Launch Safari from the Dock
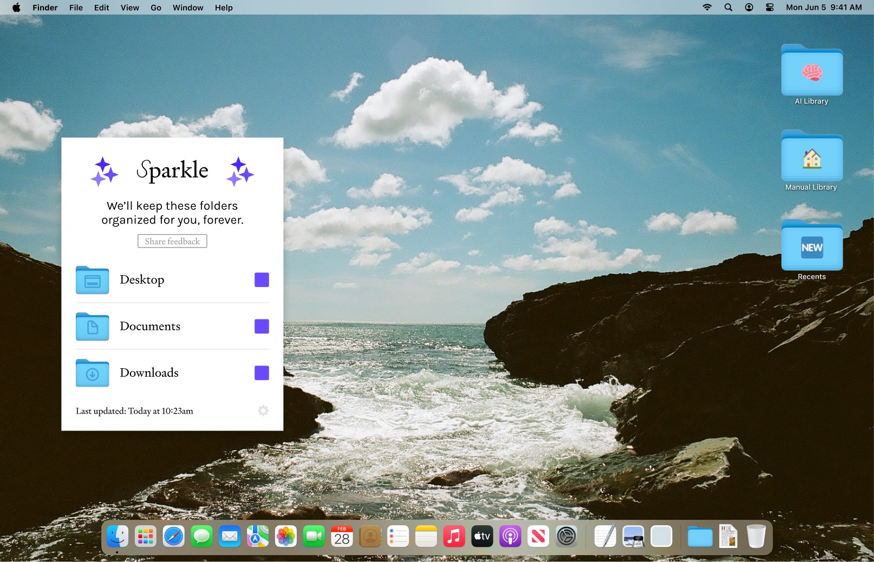The image size is (874, 562). (x=174, y=537)
